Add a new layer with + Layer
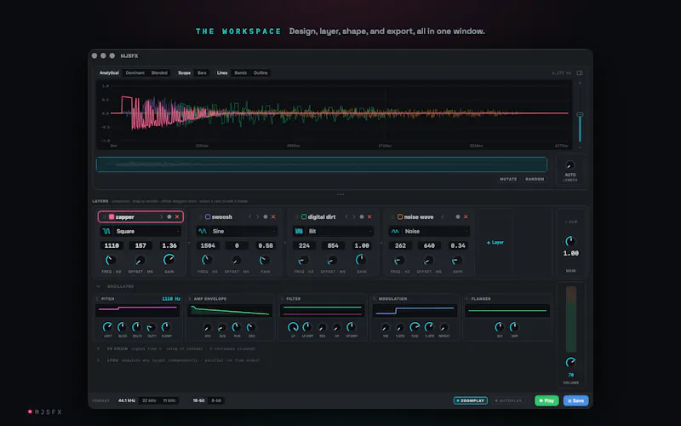681x426 pixels. pos(495,243)
